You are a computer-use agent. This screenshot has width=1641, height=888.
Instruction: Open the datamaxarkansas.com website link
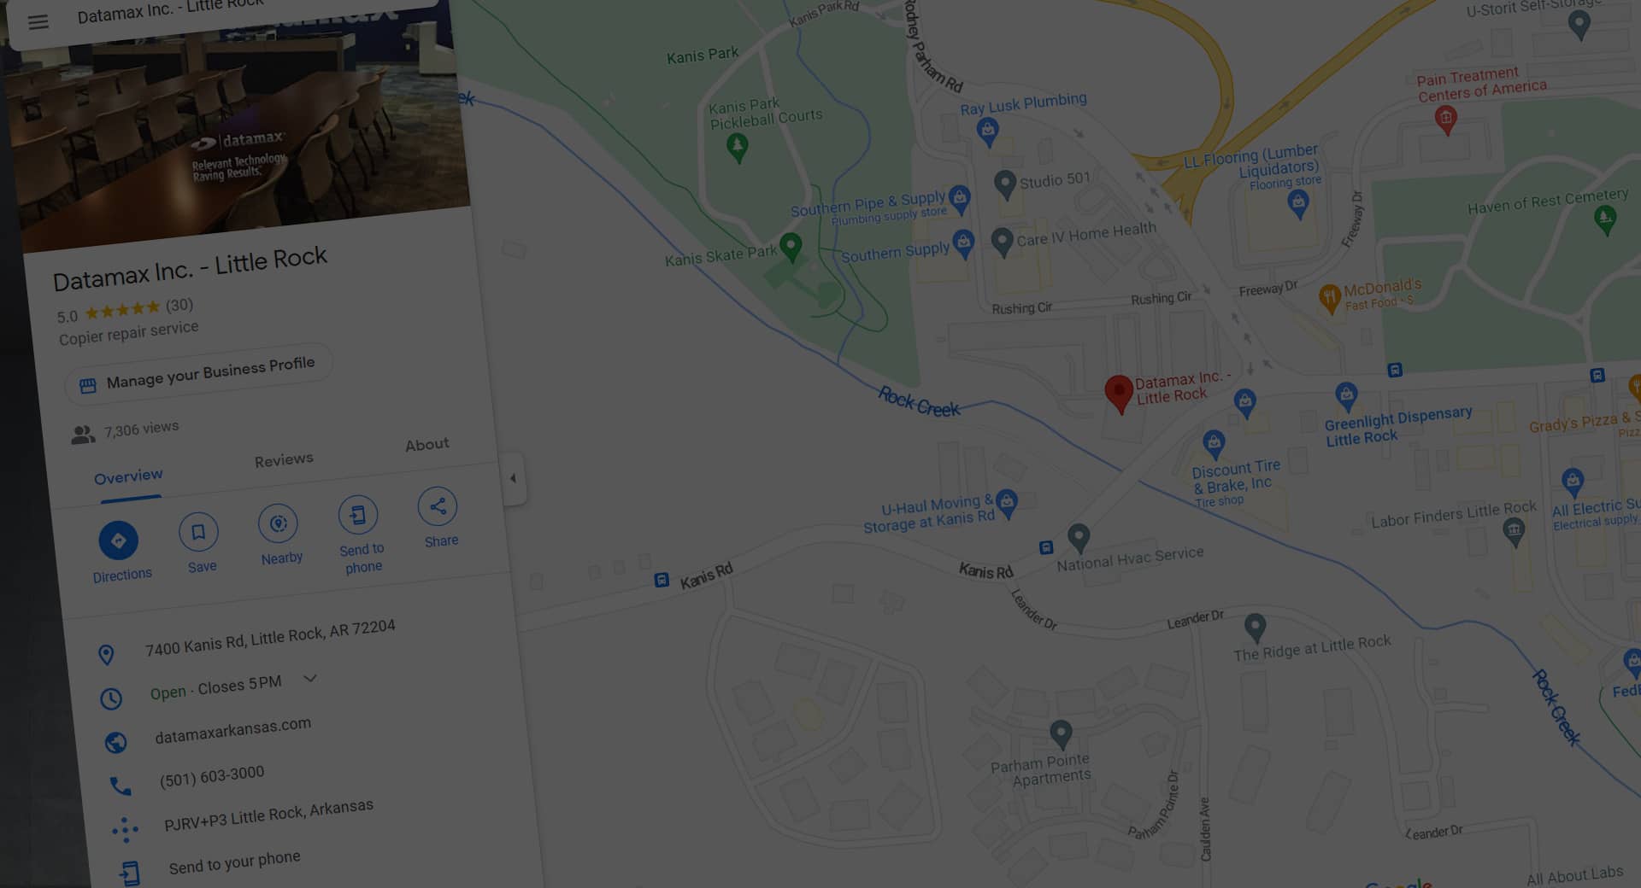tap(232, 730)
